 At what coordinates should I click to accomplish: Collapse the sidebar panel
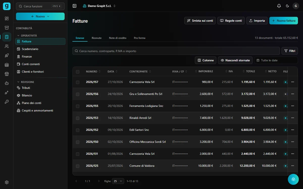74,6
